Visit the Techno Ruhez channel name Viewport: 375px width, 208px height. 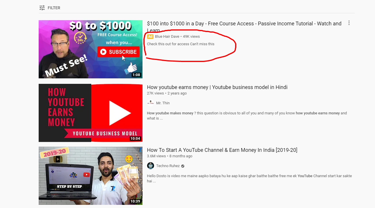click(168, 166)
